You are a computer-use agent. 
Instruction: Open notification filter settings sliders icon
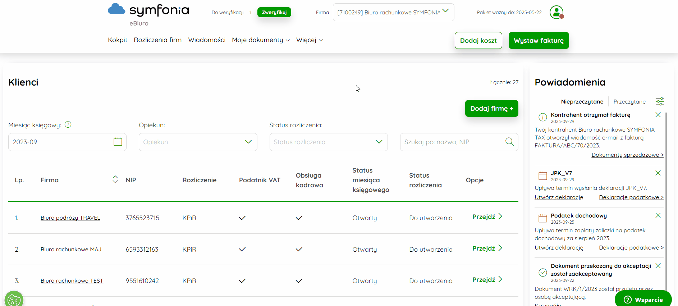pos(660,101)
